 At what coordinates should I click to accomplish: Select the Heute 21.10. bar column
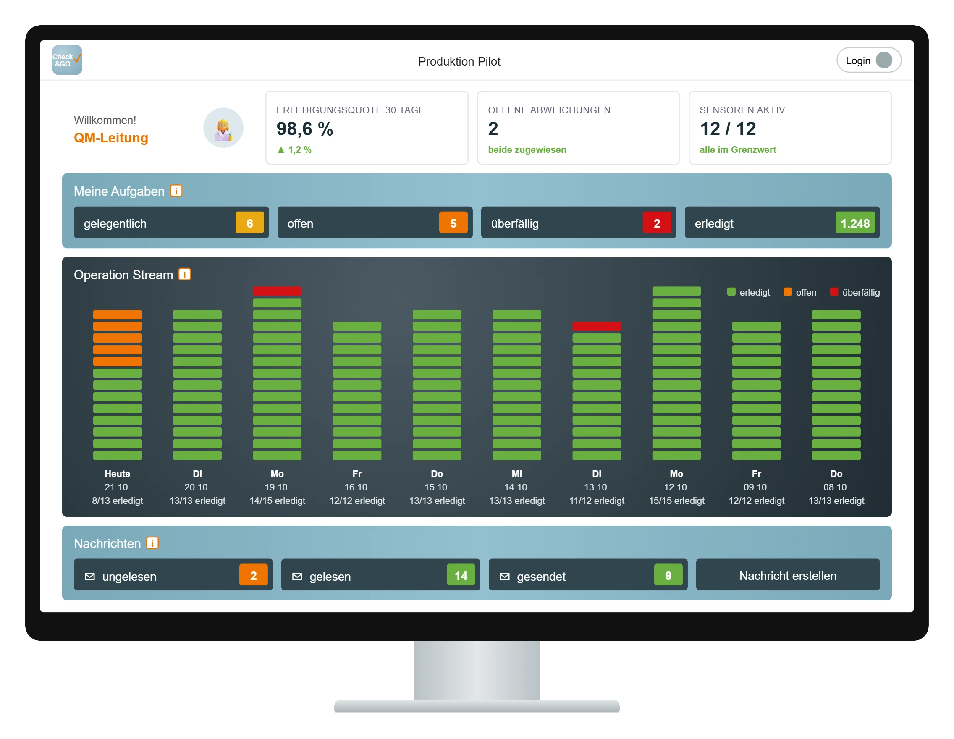point(118,384)
